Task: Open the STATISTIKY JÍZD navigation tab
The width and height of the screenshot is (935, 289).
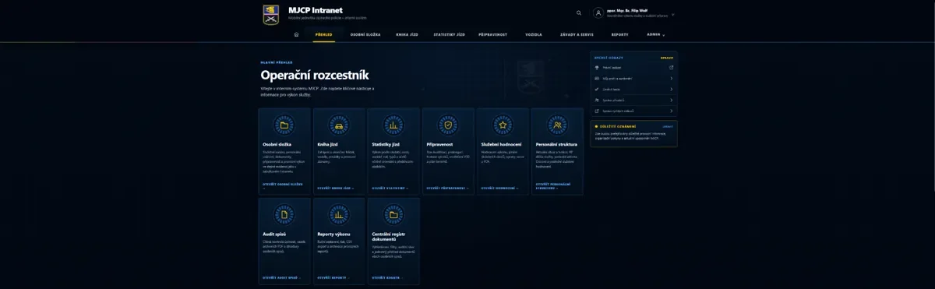Action: [449, 35]
